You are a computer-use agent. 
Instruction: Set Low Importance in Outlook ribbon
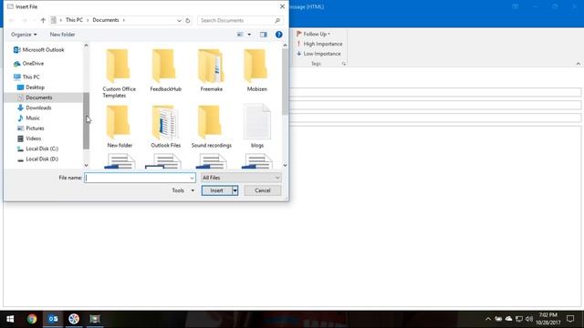click(318, 54)
